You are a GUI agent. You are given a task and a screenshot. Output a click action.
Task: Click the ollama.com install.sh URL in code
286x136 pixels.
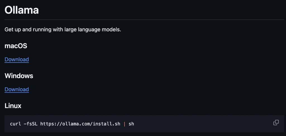80,124
